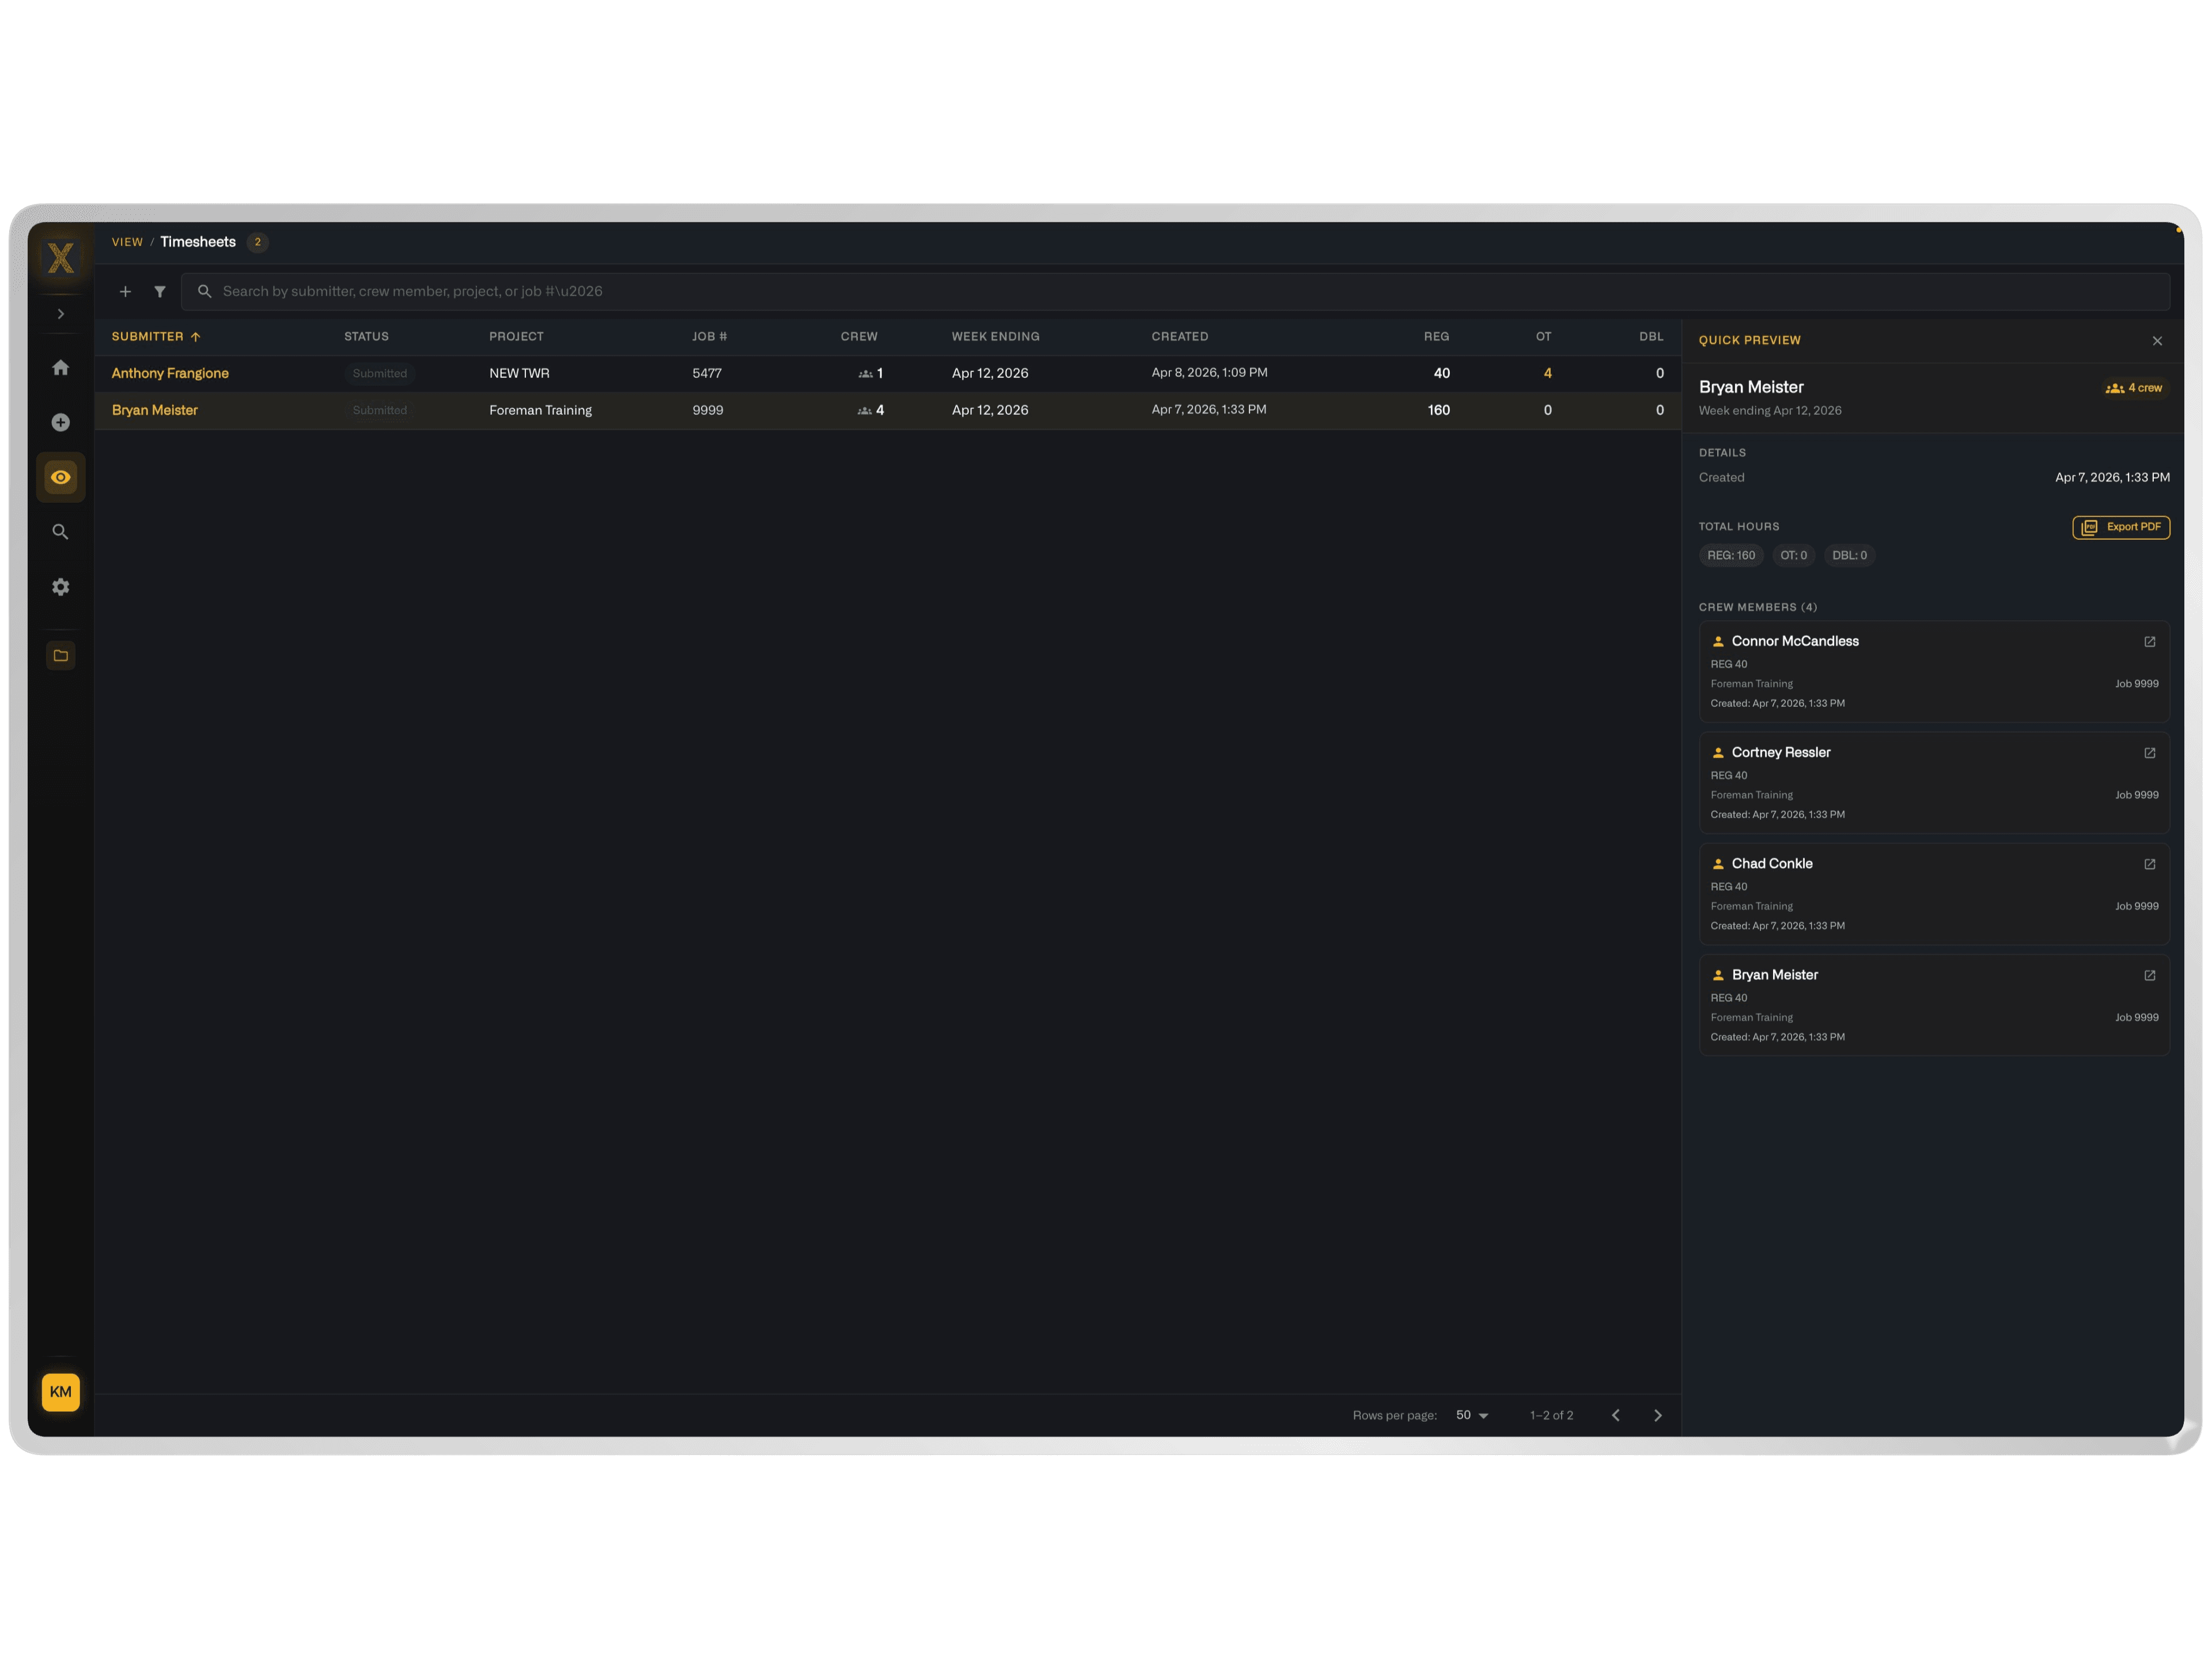Select the eye View sidebar icon
The image size is (2212, 1659).
point(61,477)
